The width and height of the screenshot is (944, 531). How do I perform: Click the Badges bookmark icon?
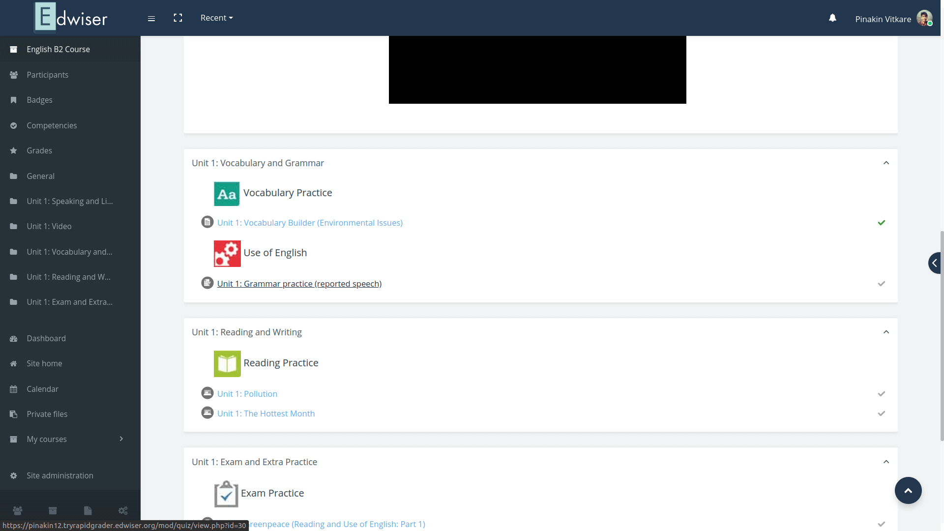pos(14,100)
